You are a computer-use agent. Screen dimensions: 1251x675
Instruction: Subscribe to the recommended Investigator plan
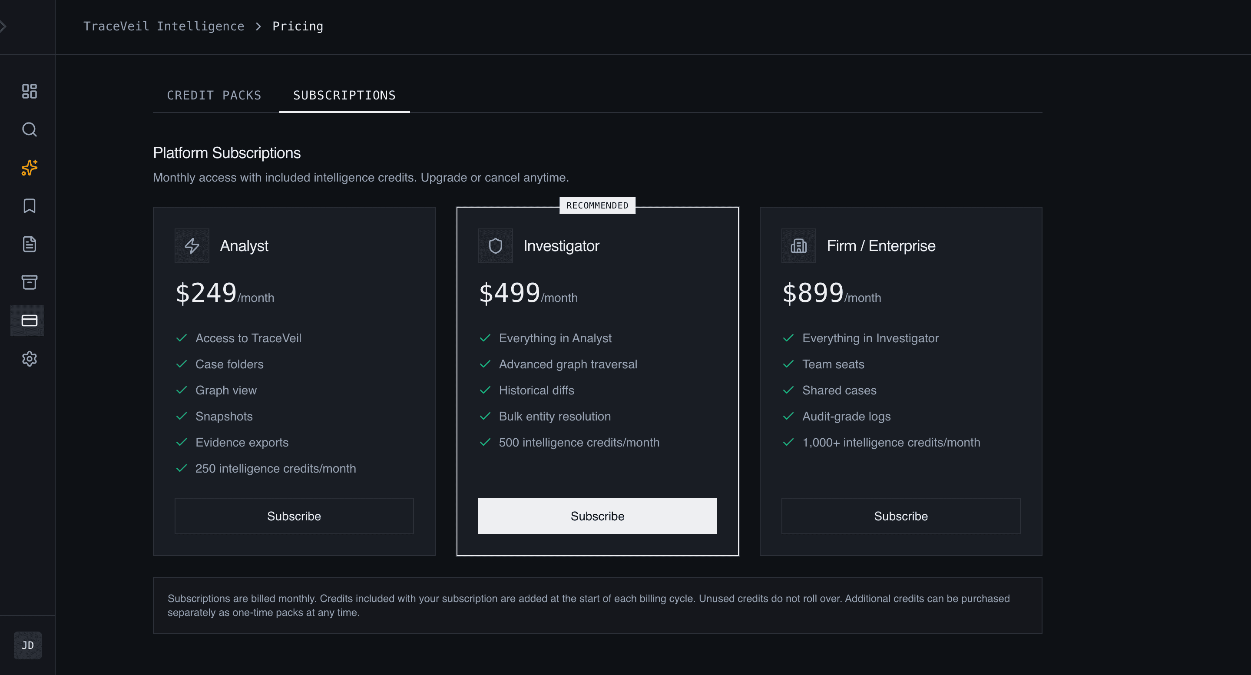(x=597, y=516)
